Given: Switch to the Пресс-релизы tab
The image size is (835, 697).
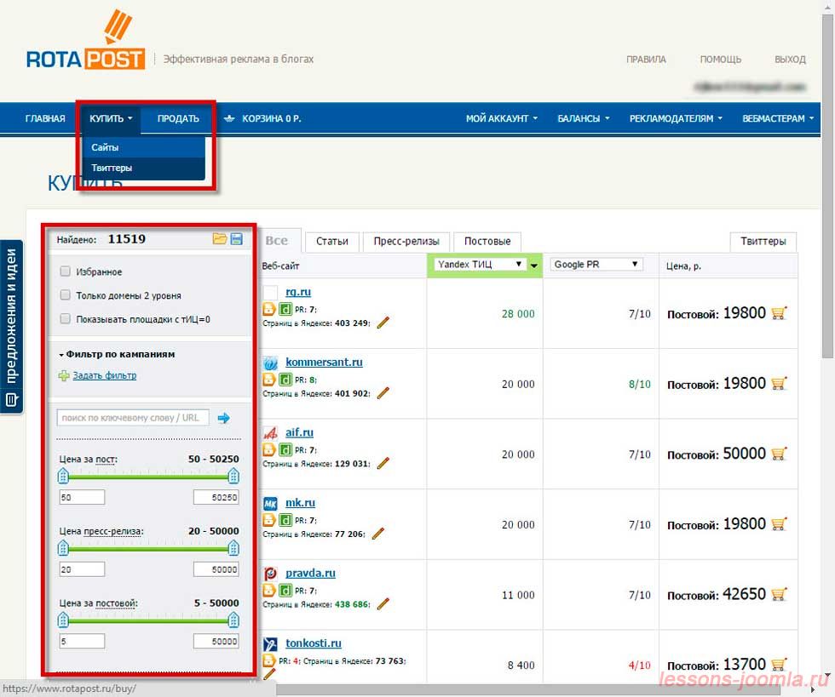Looking at the screenshot, I should (406, 242).
